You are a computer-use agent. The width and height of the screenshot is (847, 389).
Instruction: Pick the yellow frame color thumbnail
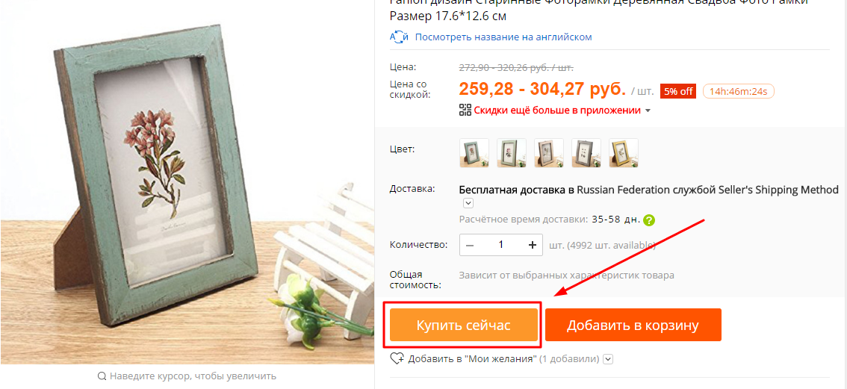tap(624, 153)
